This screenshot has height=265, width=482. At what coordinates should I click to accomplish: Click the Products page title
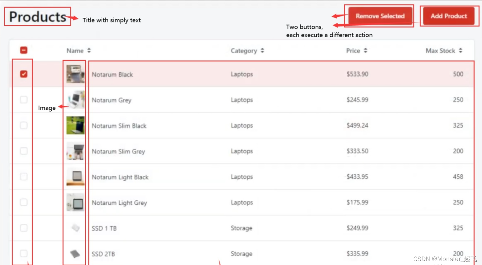38,17
